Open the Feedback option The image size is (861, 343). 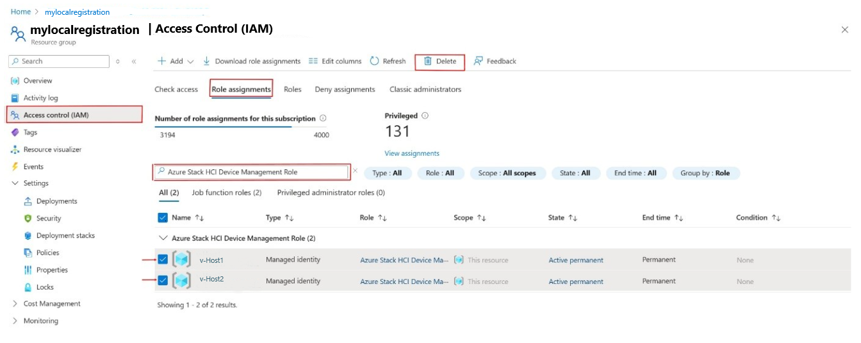[495, 62]
